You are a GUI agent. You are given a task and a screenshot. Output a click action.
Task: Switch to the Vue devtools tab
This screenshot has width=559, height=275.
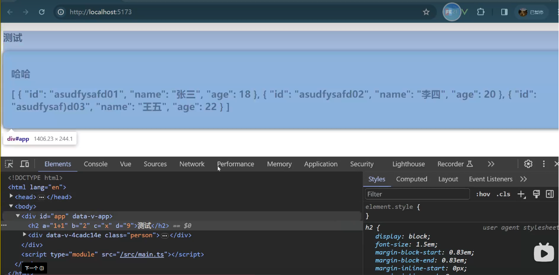(x=125, y=164)
